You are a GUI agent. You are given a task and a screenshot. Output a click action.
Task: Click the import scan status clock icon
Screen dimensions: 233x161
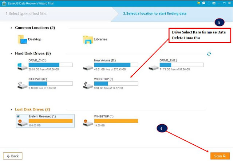pos(209,3)
